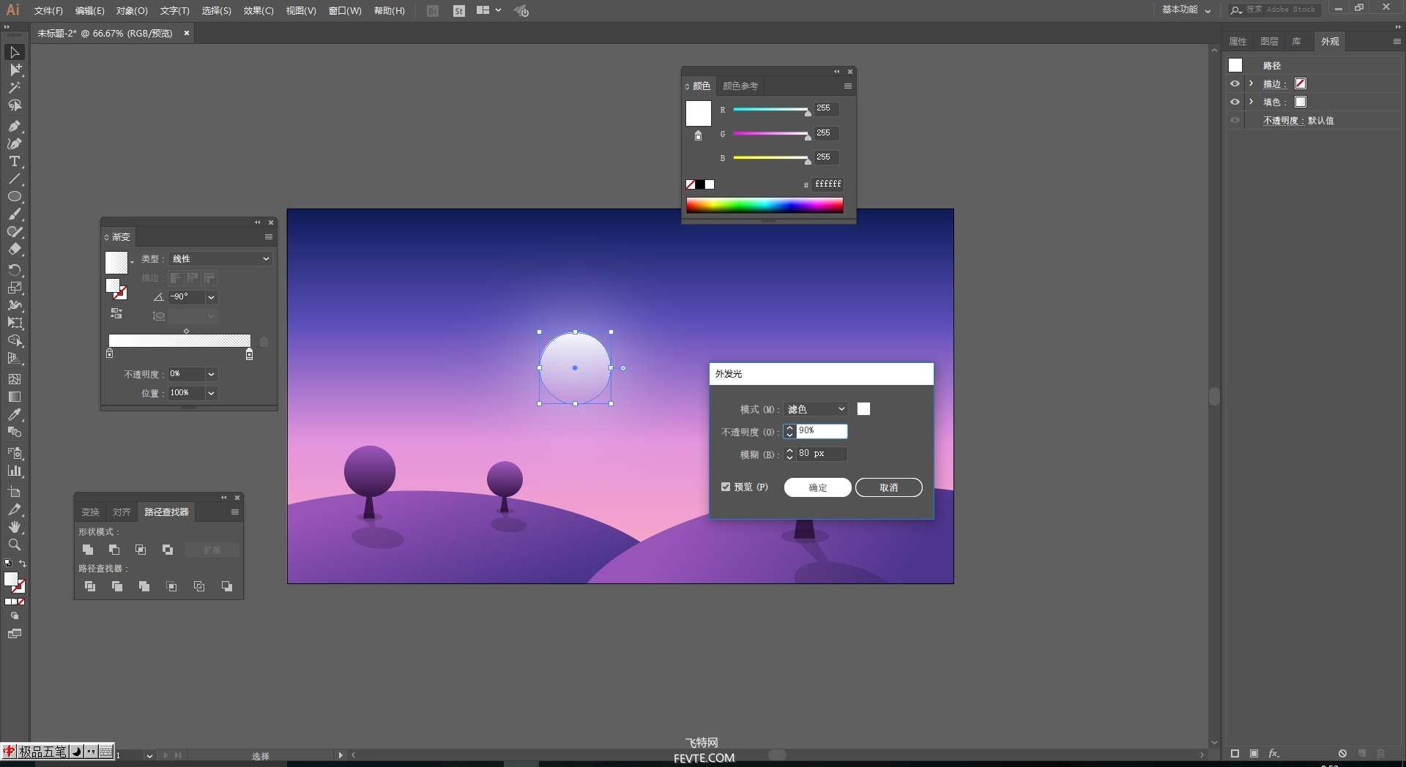Switch to the 颜色参考 tab

tap(740, 86)
